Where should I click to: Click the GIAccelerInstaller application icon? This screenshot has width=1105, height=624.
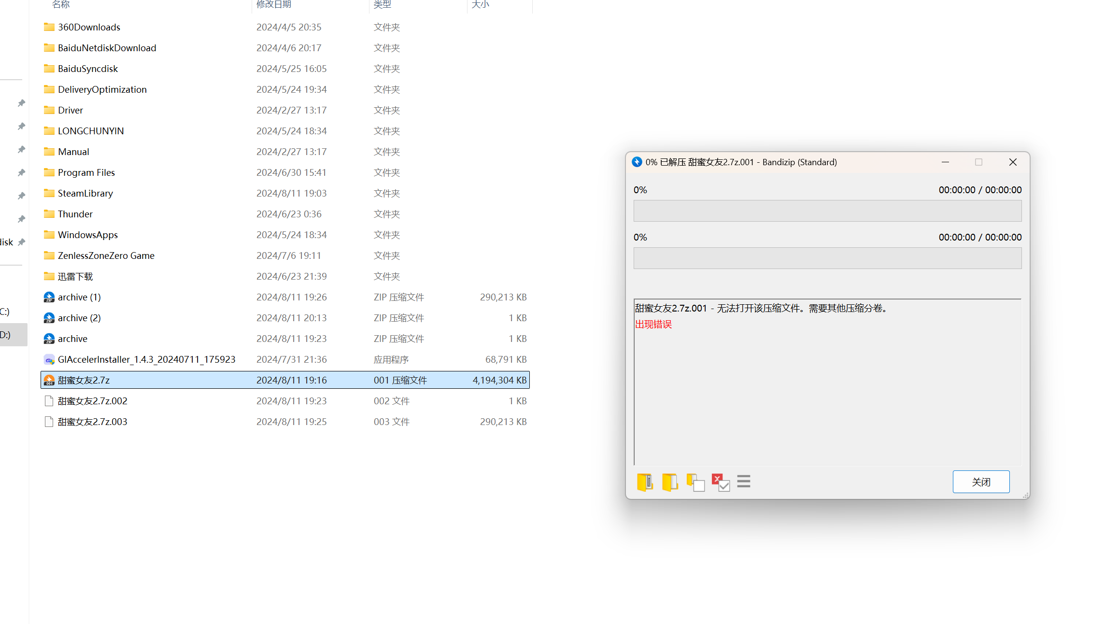click(49, 359)
